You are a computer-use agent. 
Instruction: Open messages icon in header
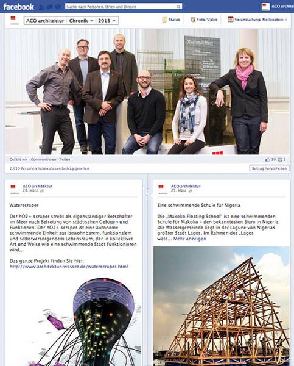(x=50, y=7)
